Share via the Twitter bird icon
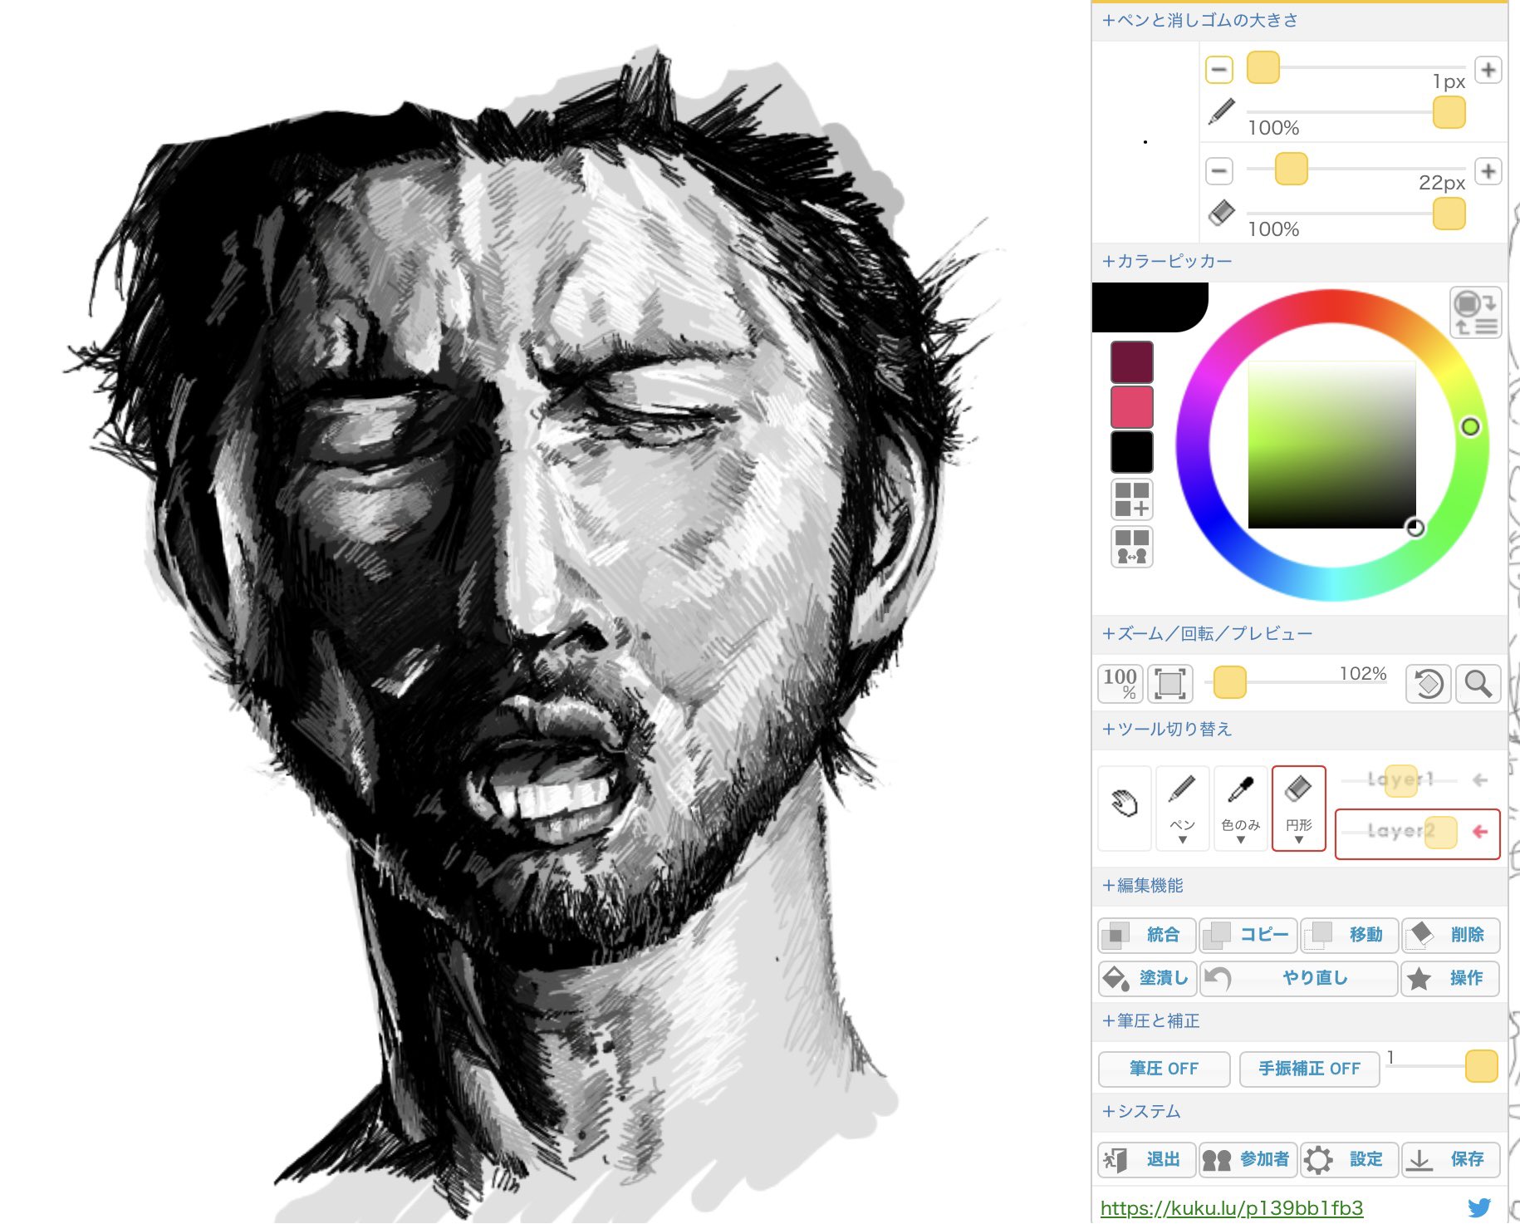 tap(1479, 1207)
